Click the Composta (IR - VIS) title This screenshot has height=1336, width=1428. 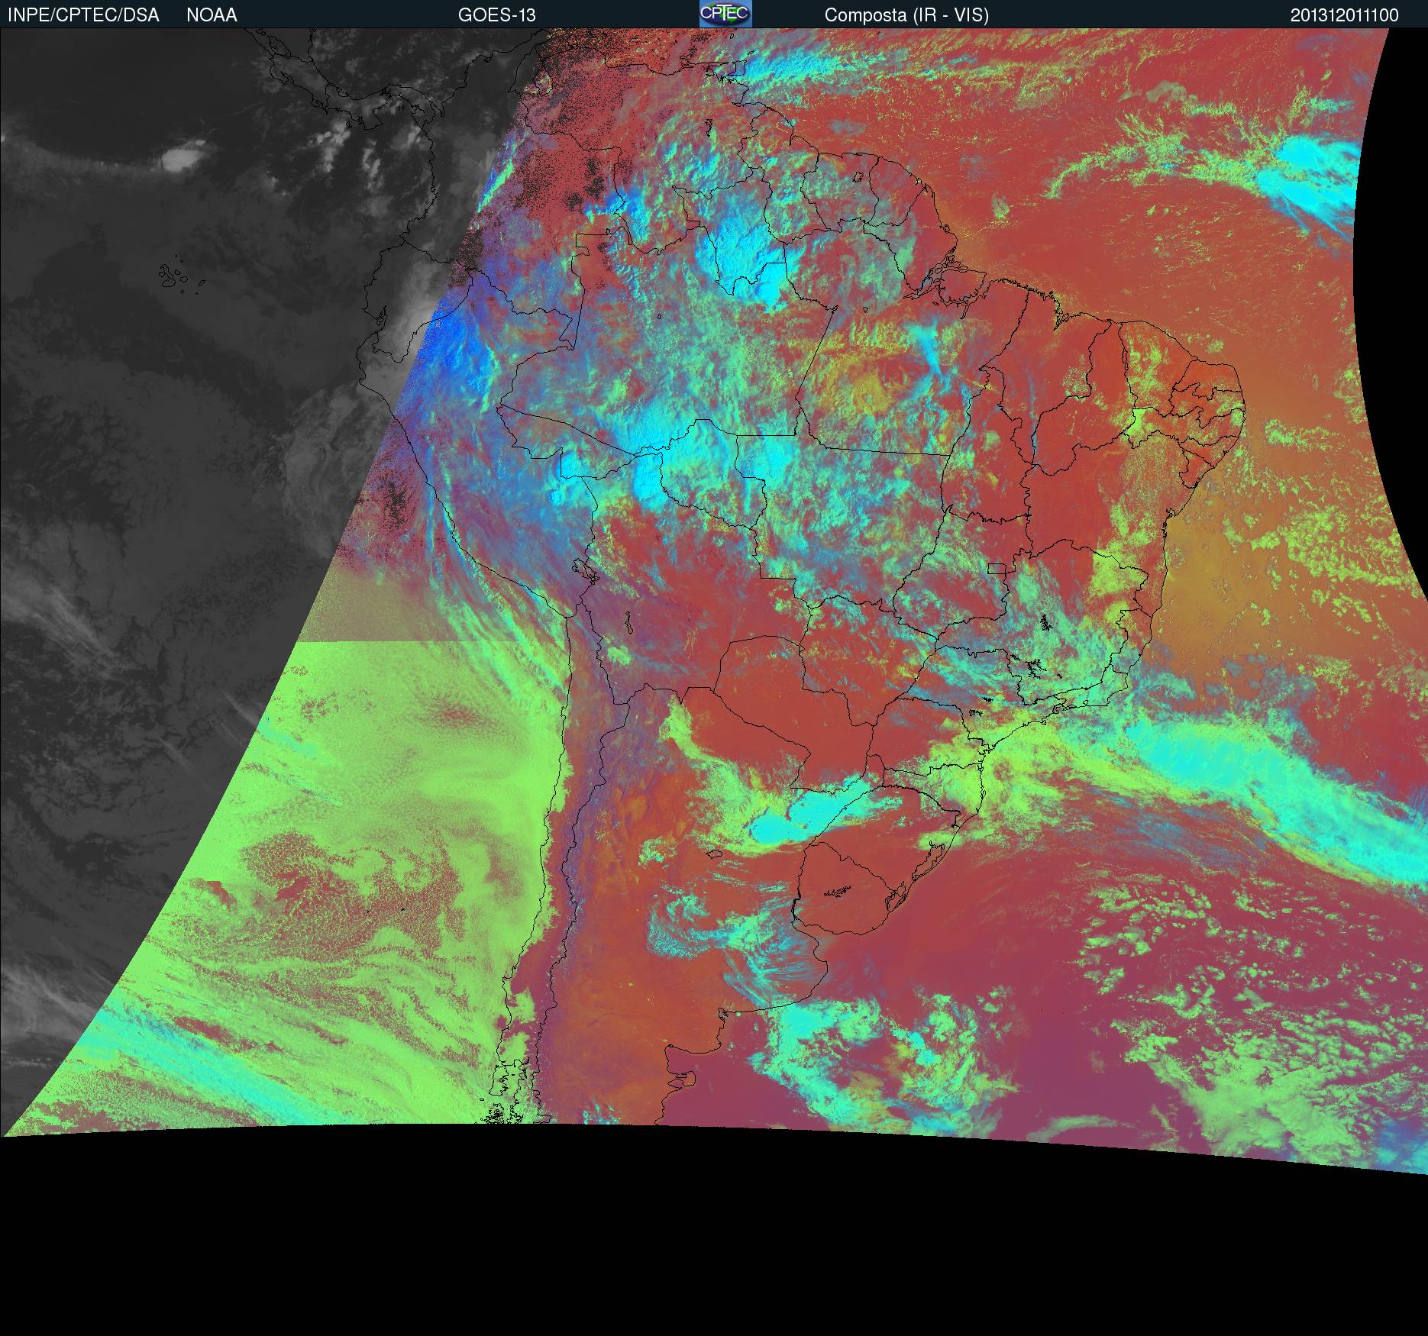906,15
